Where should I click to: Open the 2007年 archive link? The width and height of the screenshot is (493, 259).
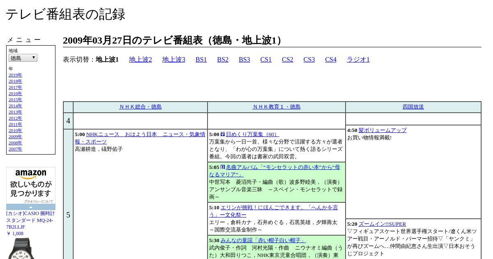[15, 149]
